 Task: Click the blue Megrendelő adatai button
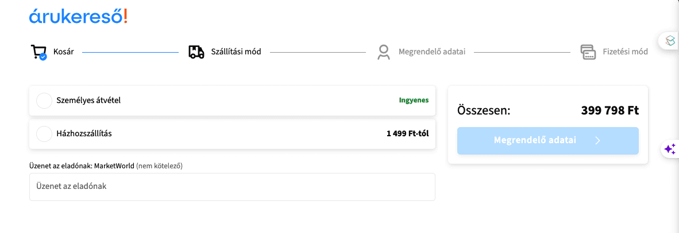pos(548,141)
